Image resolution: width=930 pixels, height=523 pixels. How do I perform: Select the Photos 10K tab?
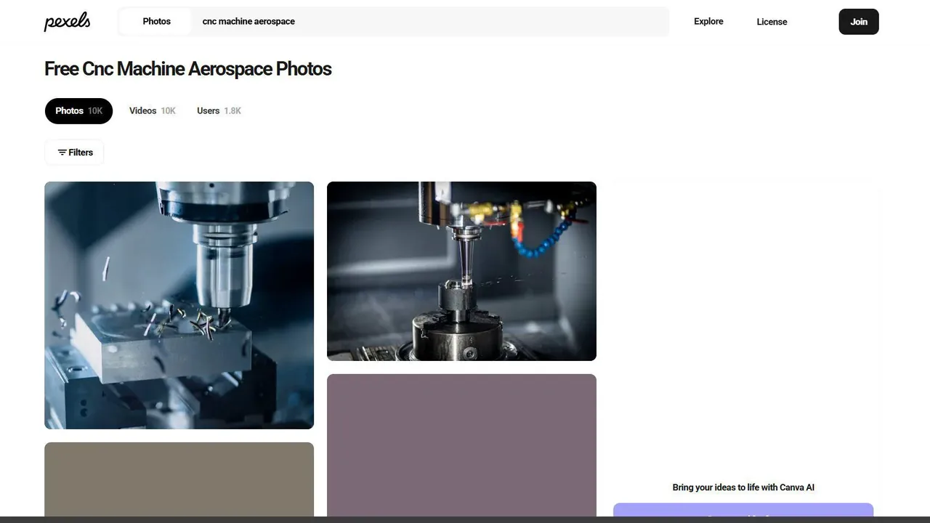click(x=78, y=111)
